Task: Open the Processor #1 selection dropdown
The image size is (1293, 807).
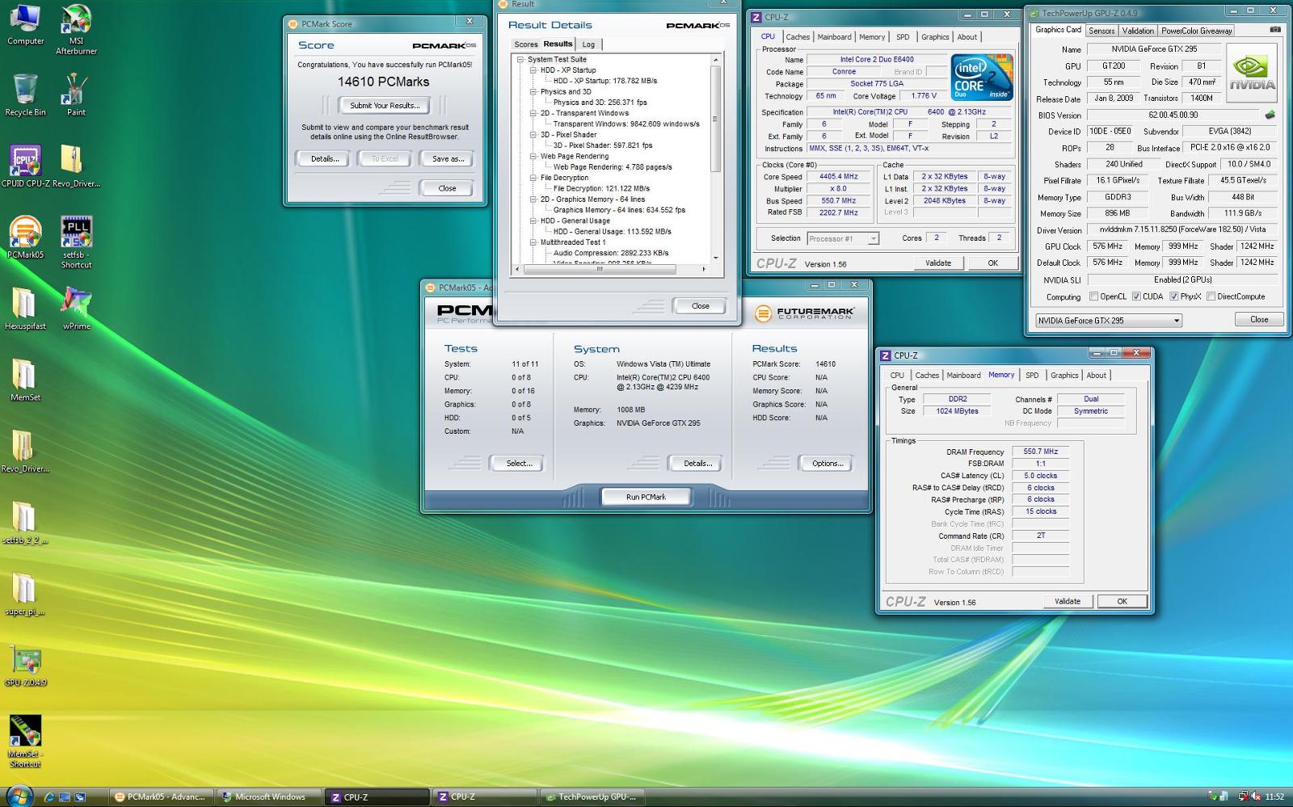Action: coord(842,239)
